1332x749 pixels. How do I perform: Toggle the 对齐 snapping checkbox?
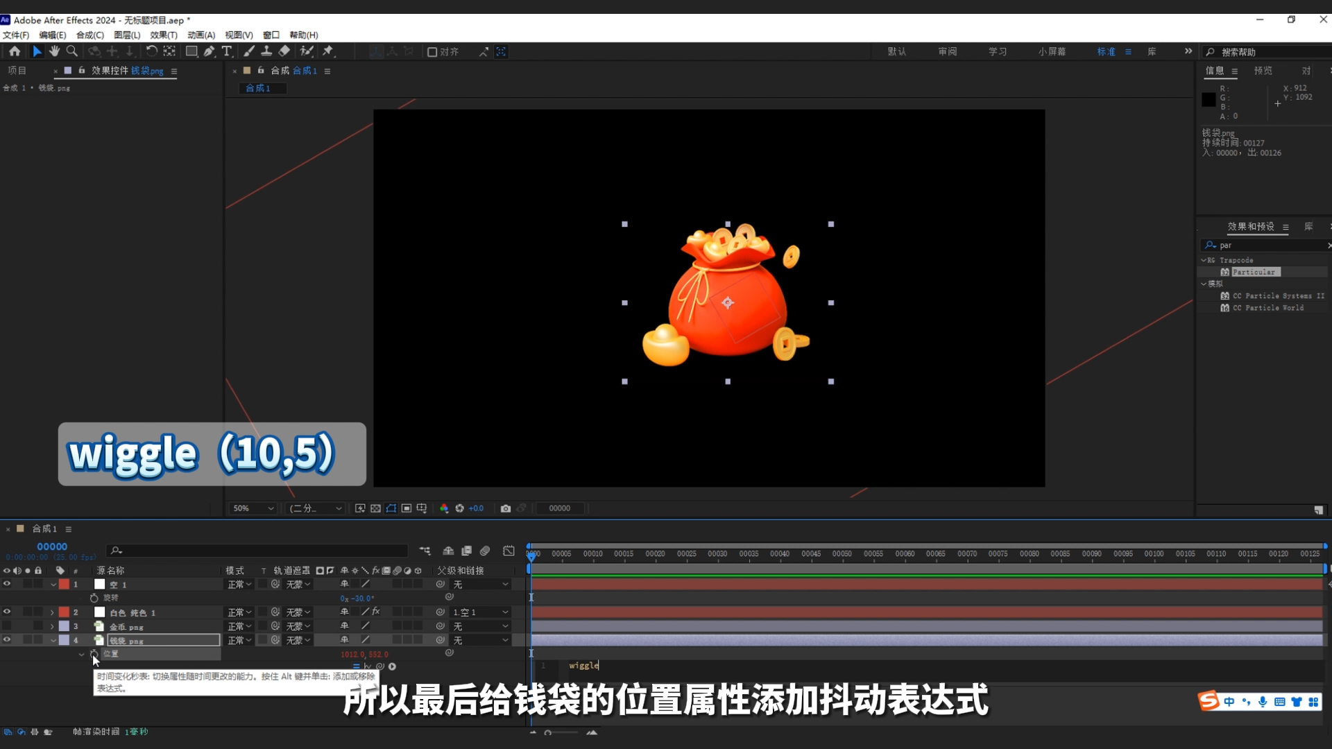click(x=432, y=52)
